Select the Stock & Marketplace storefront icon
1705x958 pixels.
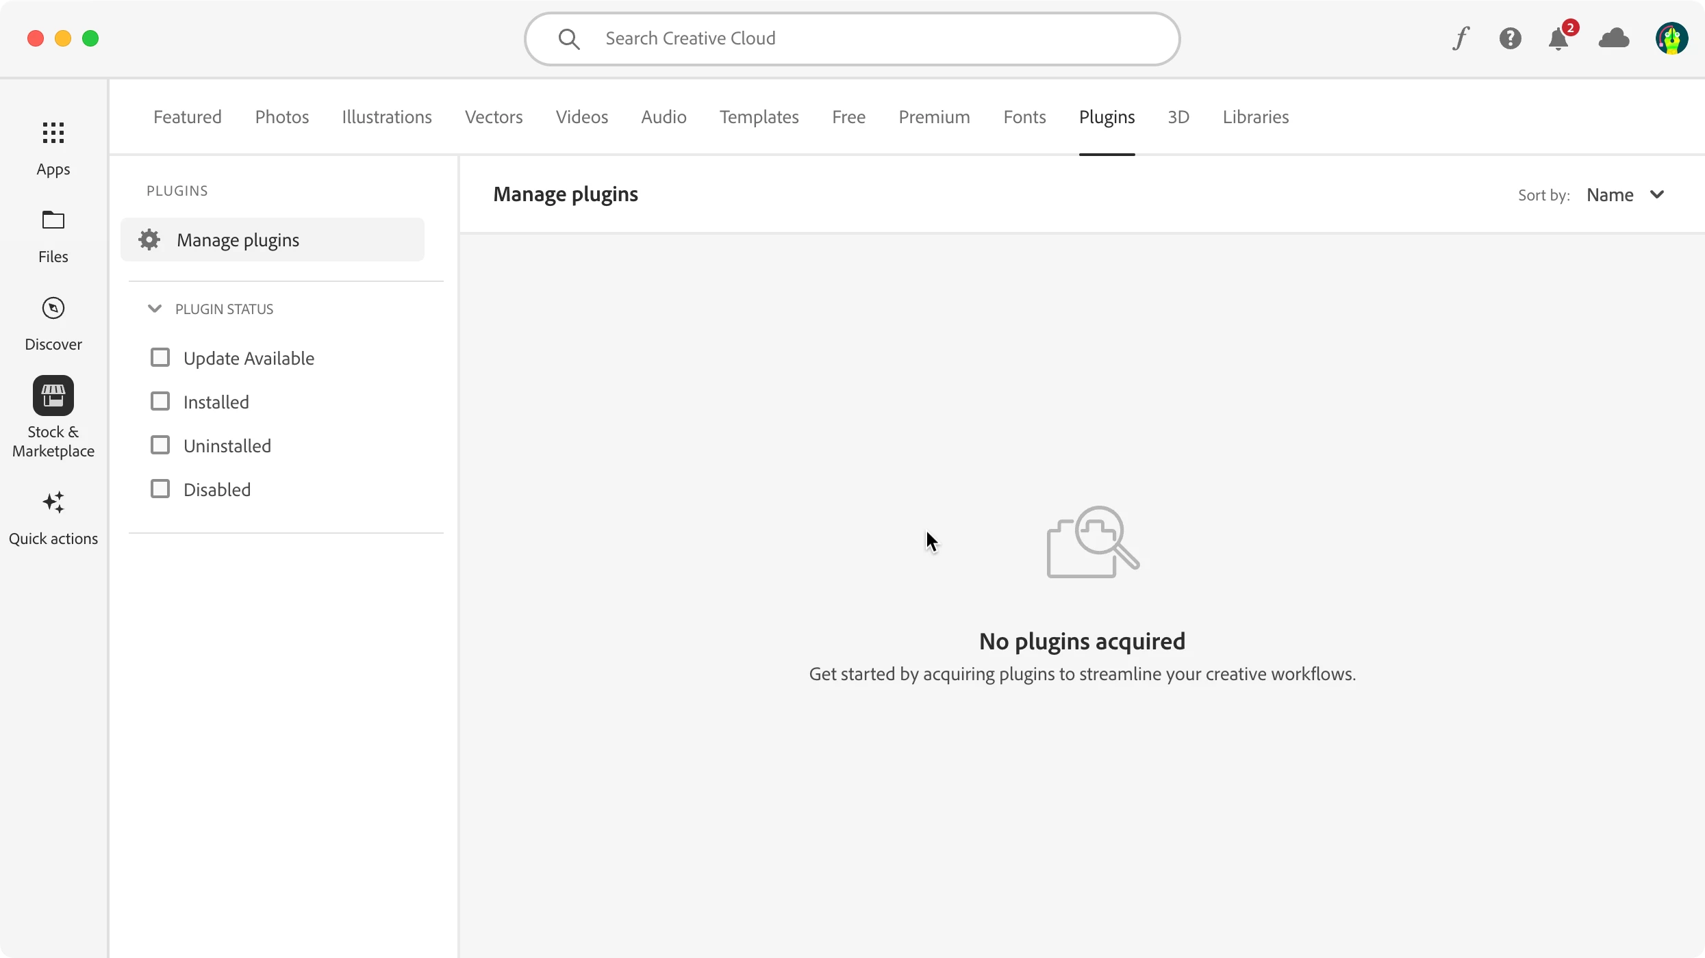tap(53, 396)
